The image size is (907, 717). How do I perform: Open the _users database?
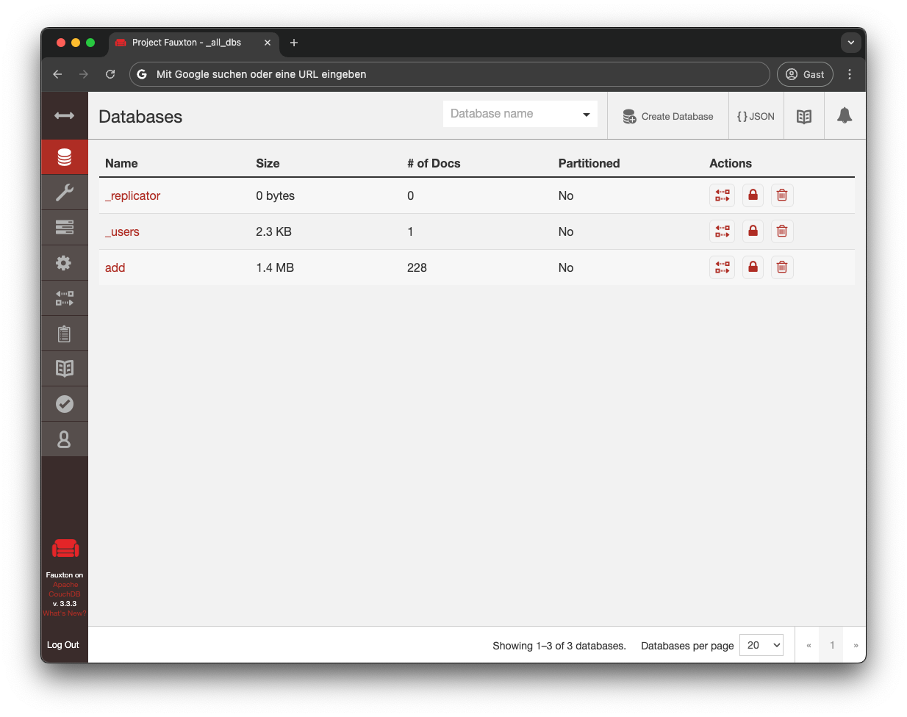tap(122, 231)
